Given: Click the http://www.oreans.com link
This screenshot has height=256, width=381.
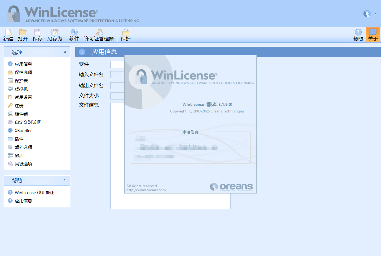Looking at the screenshot, I should [146, 190].
